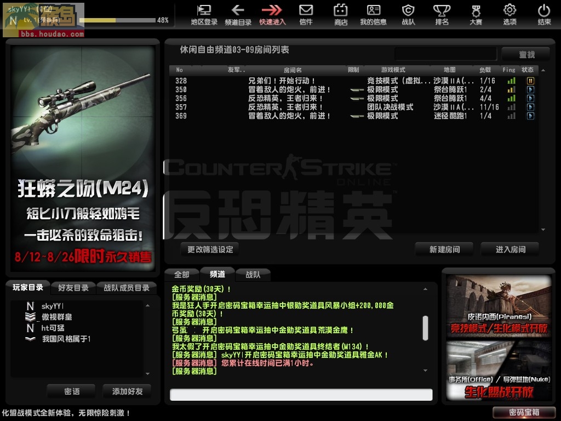Select the 战队成员目录 clan members tab
Screen dimensions: 561x421
tap(127, 288)
